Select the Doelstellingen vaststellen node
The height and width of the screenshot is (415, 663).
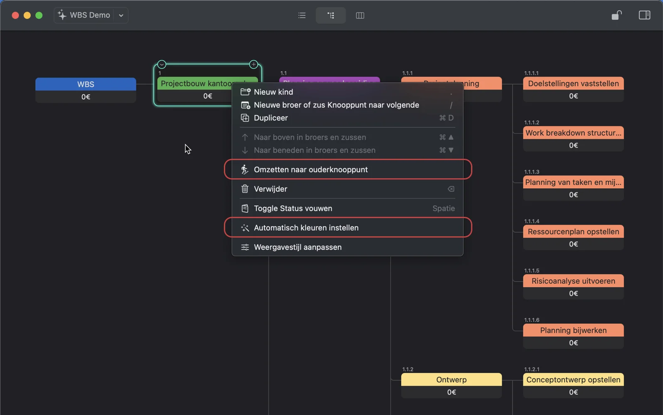573,84
